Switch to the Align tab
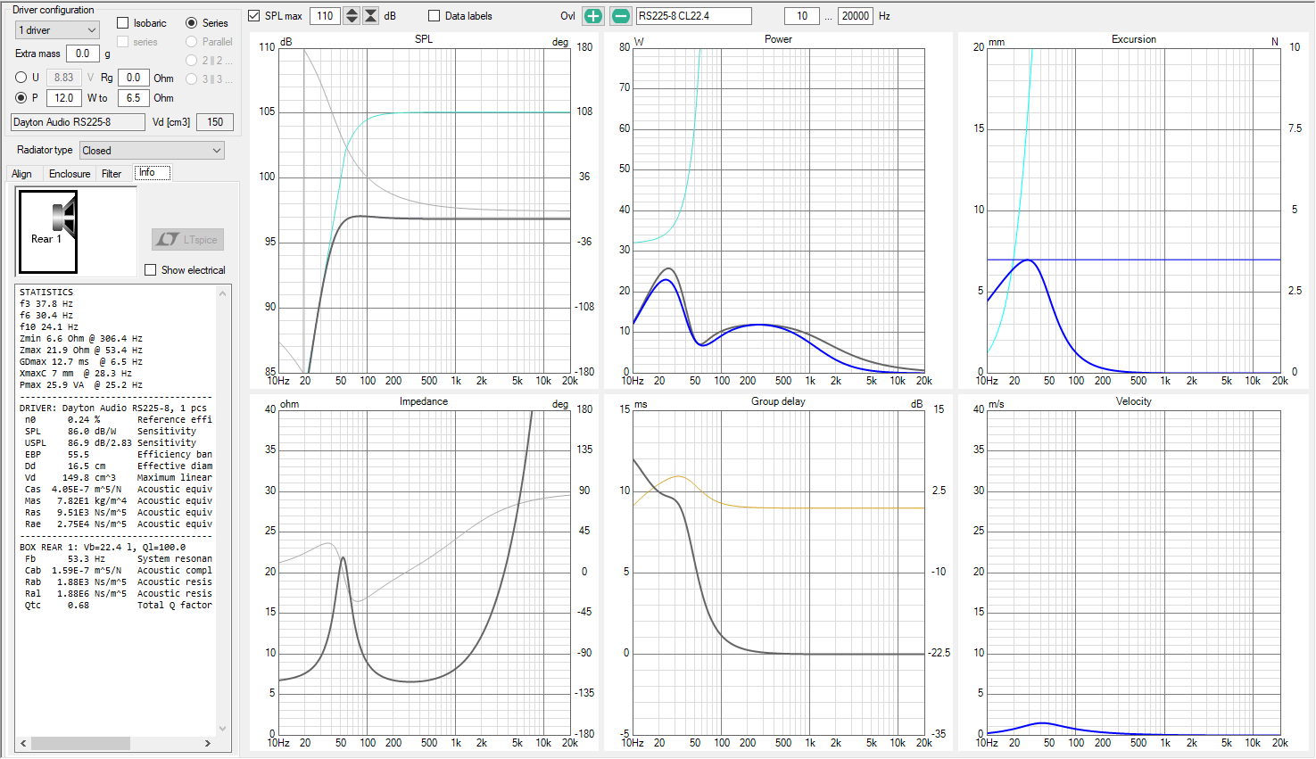Viewport: 1316px width, 759px height. tap(21, 174)
